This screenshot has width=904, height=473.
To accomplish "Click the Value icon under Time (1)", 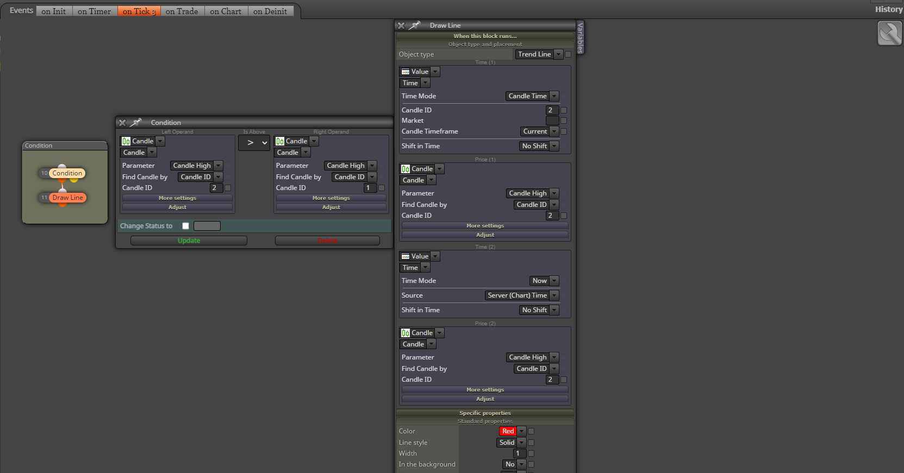I will tap(406, 72).
